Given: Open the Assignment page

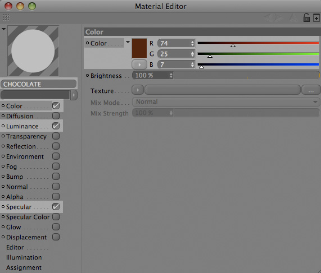Looking at the screenshot, I should 24,267.
